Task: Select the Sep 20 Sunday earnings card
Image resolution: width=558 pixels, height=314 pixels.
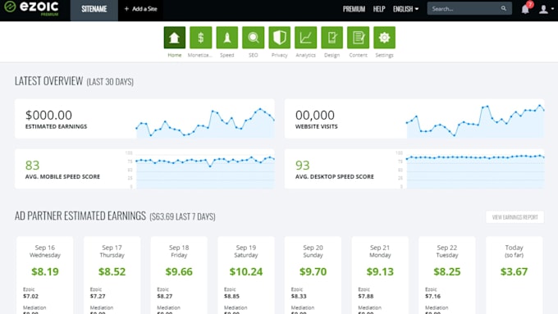Action: (x=313, y=275)
